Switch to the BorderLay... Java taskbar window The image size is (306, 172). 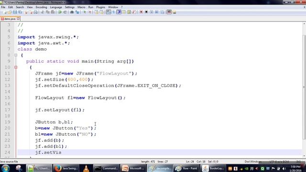(x=213, y=168)
